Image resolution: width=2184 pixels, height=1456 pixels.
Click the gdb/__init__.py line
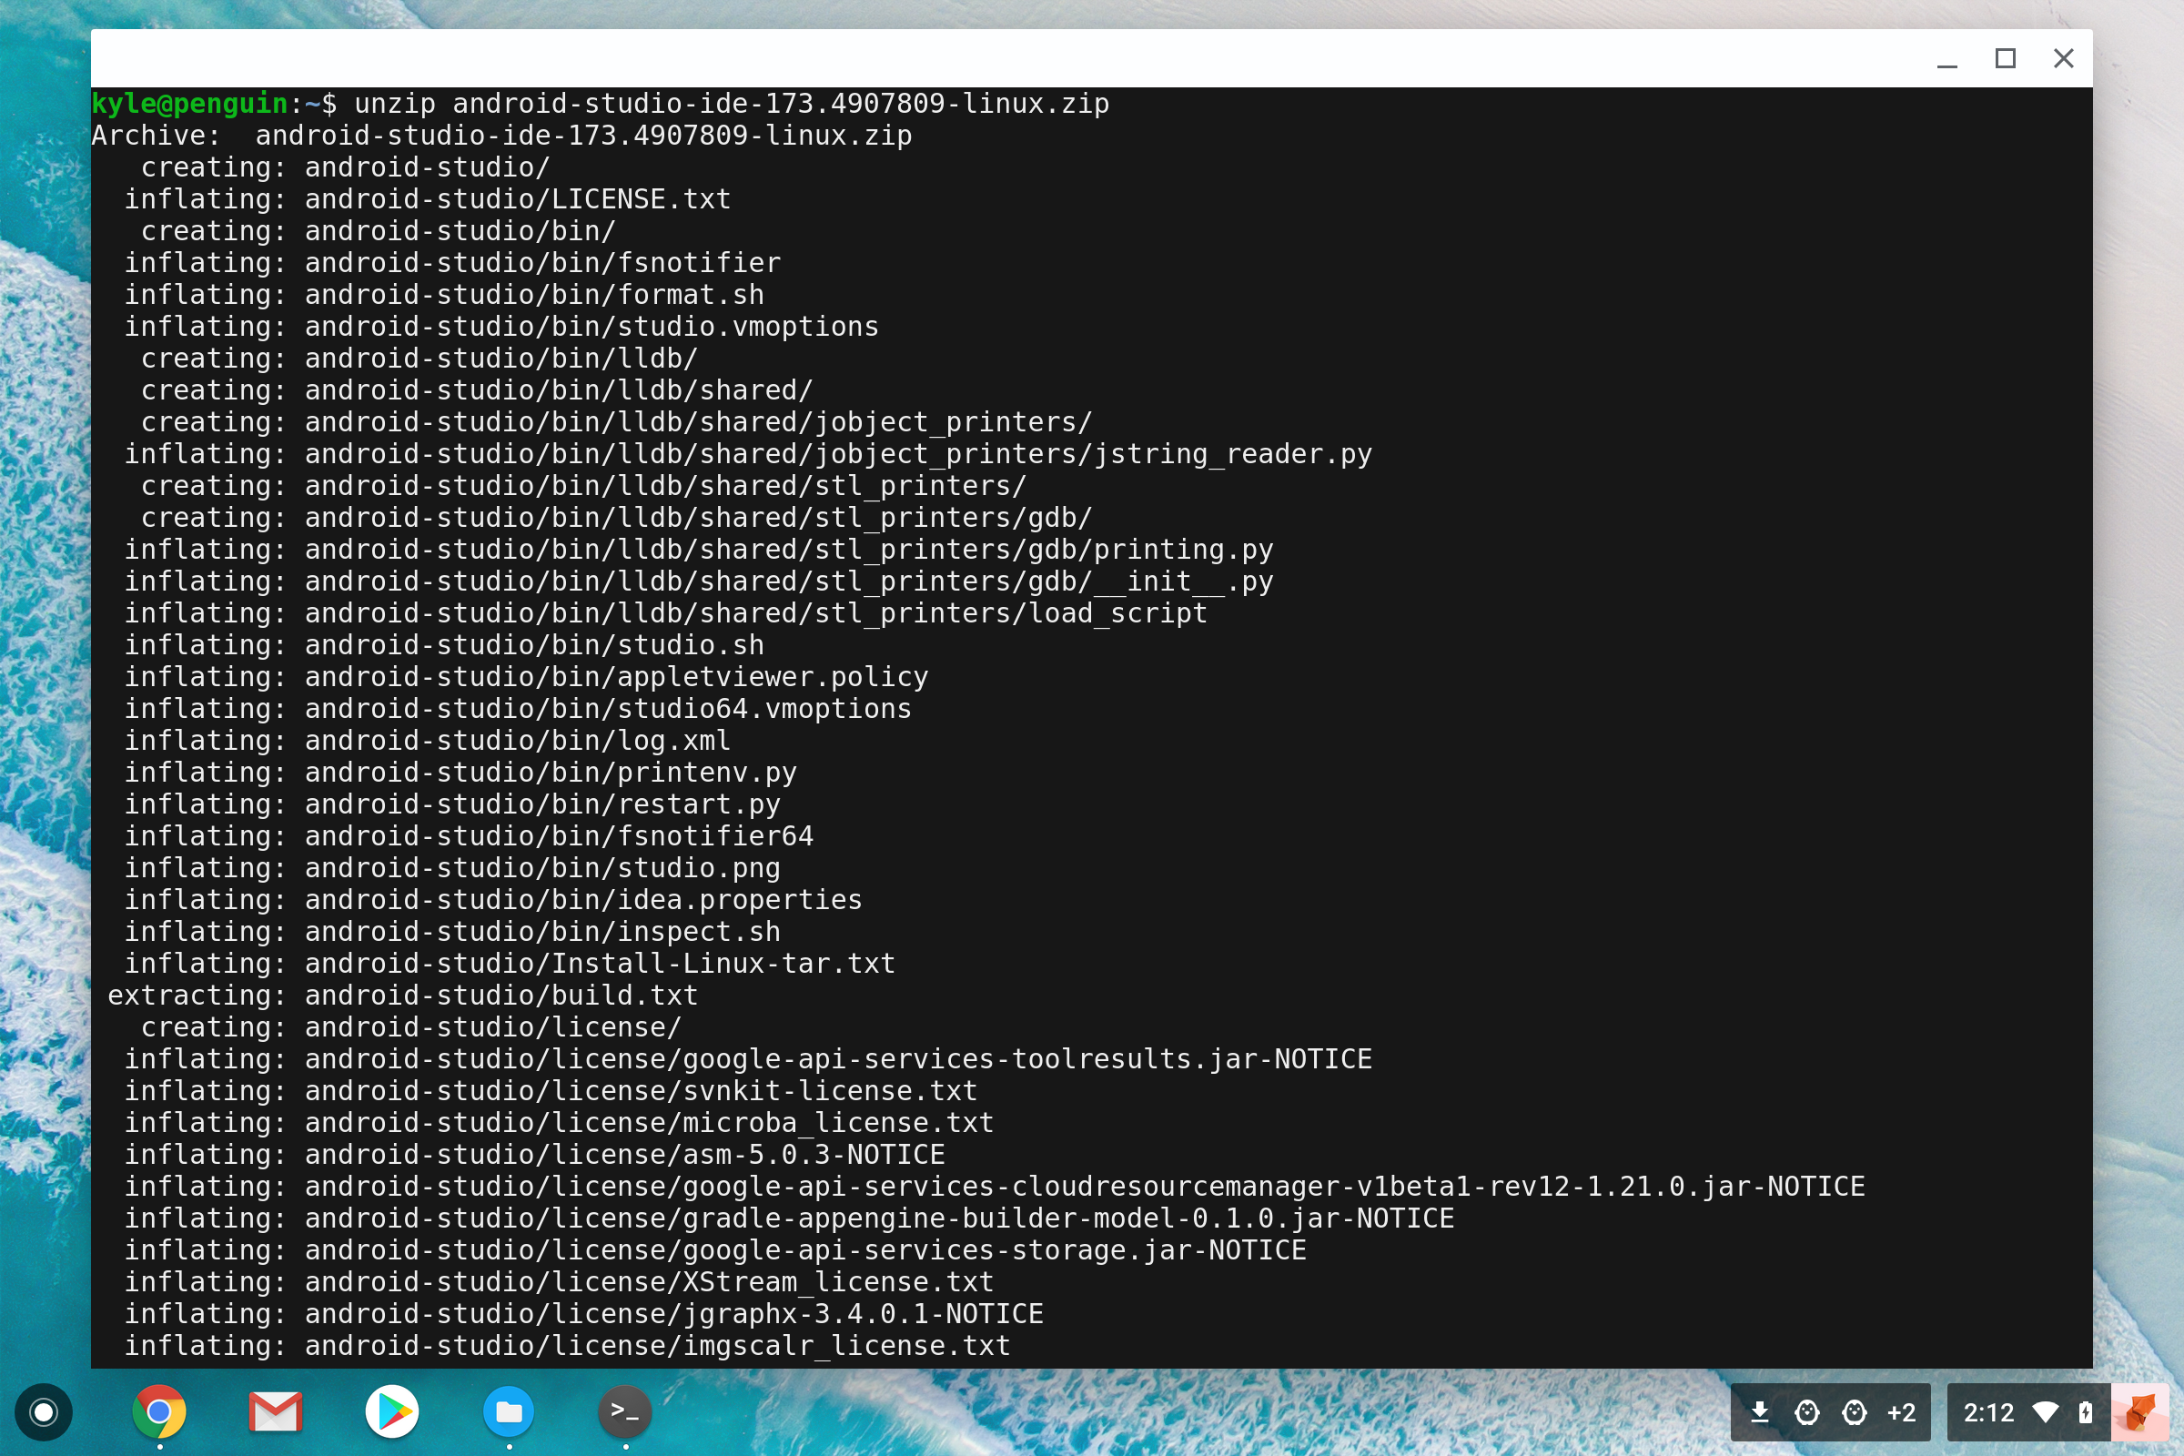click(x=699, y=581)
